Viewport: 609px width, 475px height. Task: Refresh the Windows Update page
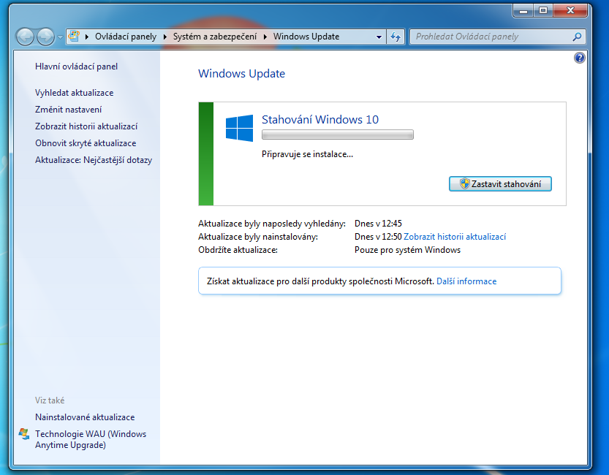[396, 37]
